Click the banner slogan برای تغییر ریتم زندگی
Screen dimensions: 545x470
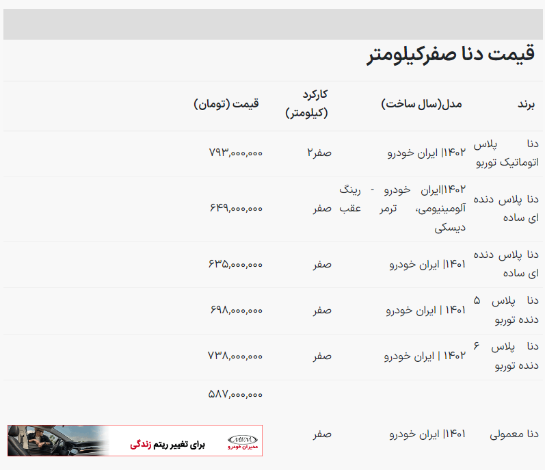pos(168,445)
